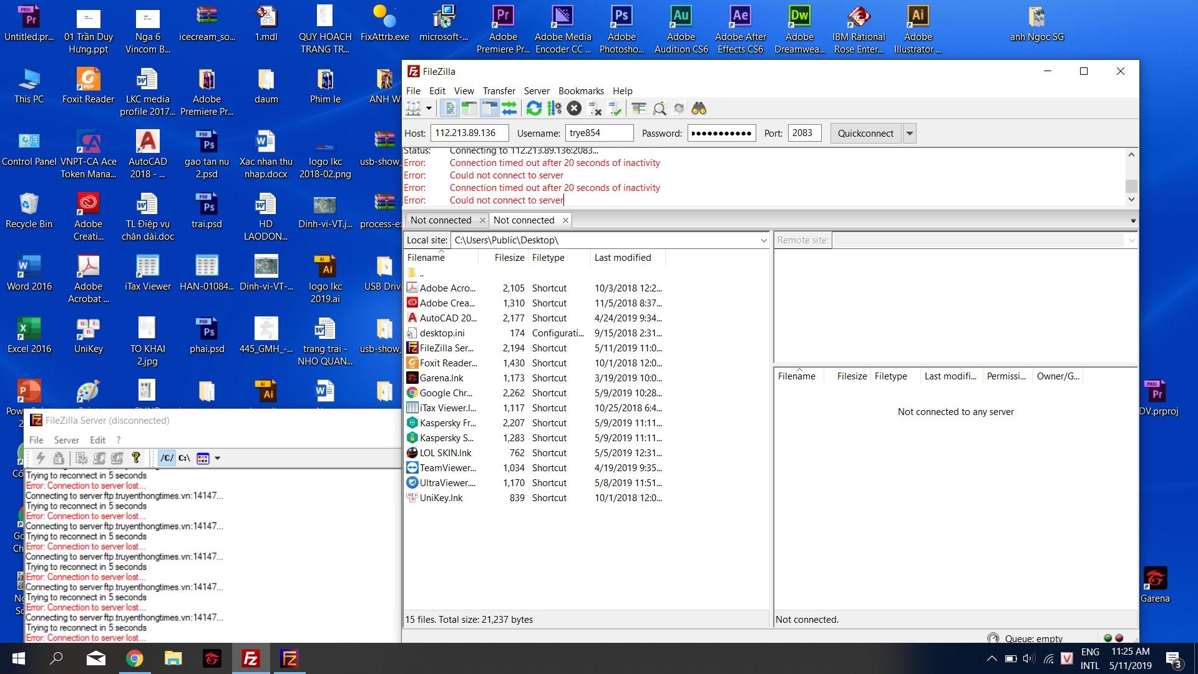Click the Quickconnect button
Image resolution: width=1198 pixels, height=674 pixels.
pyautogui.click(x=865, y=133)
